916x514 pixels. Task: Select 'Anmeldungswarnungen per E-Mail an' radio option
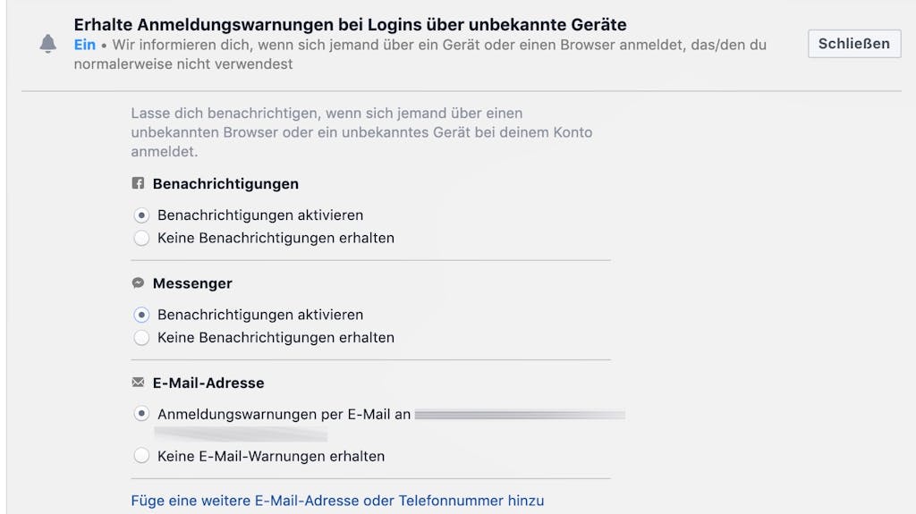tap(141, 414)
